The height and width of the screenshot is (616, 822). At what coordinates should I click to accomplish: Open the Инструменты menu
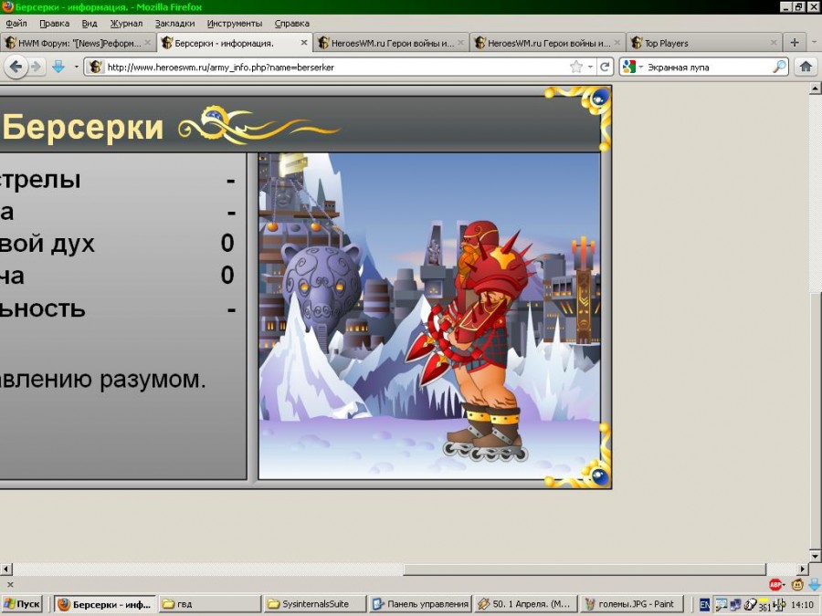coord(235,24)
